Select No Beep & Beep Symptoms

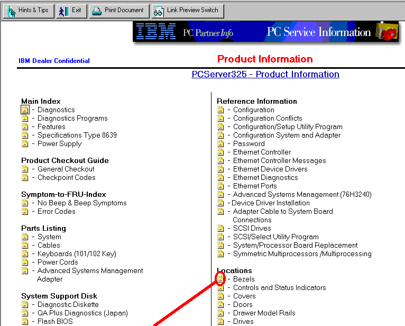(x=82, y=203)
